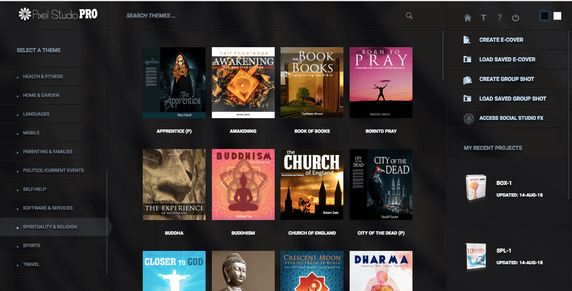Click Load Saved E-Cover link
Image resolution: width=572 pixels, height=291 pixels.
point(507,59)
